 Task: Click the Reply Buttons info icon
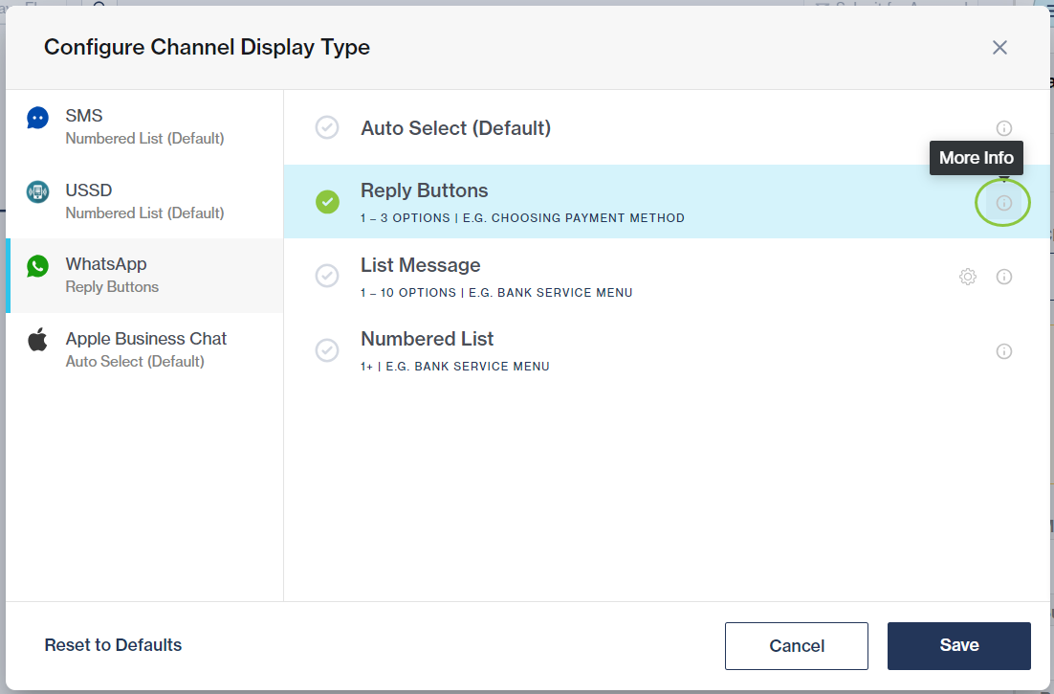coord(1003,202)
